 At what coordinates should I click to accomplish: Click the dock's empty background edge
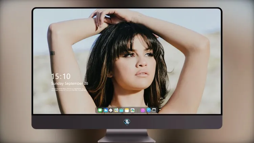[x=97, y=110]
